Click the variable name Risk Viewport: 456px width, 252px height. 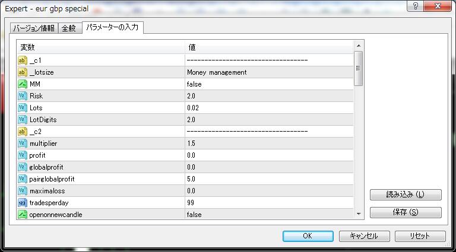[36, 96]
